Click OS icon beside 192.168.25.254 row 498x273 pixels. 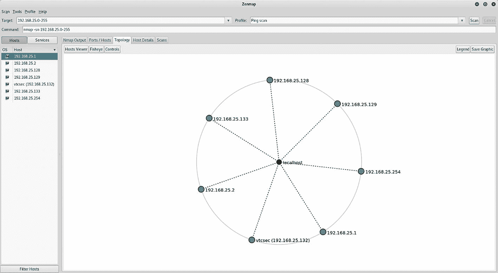(7, 98)
